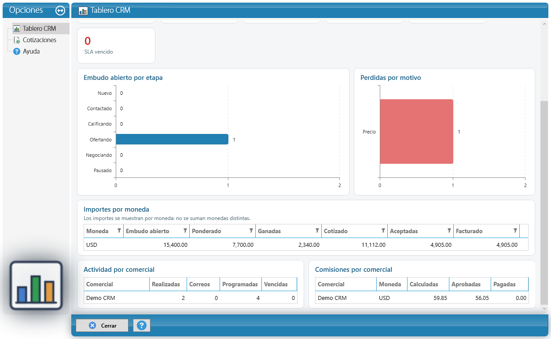Image resolution: width=551 pixels, height=339 pixels.
Task: Click the scrollbar down arrow
Action: pos(544,309)
